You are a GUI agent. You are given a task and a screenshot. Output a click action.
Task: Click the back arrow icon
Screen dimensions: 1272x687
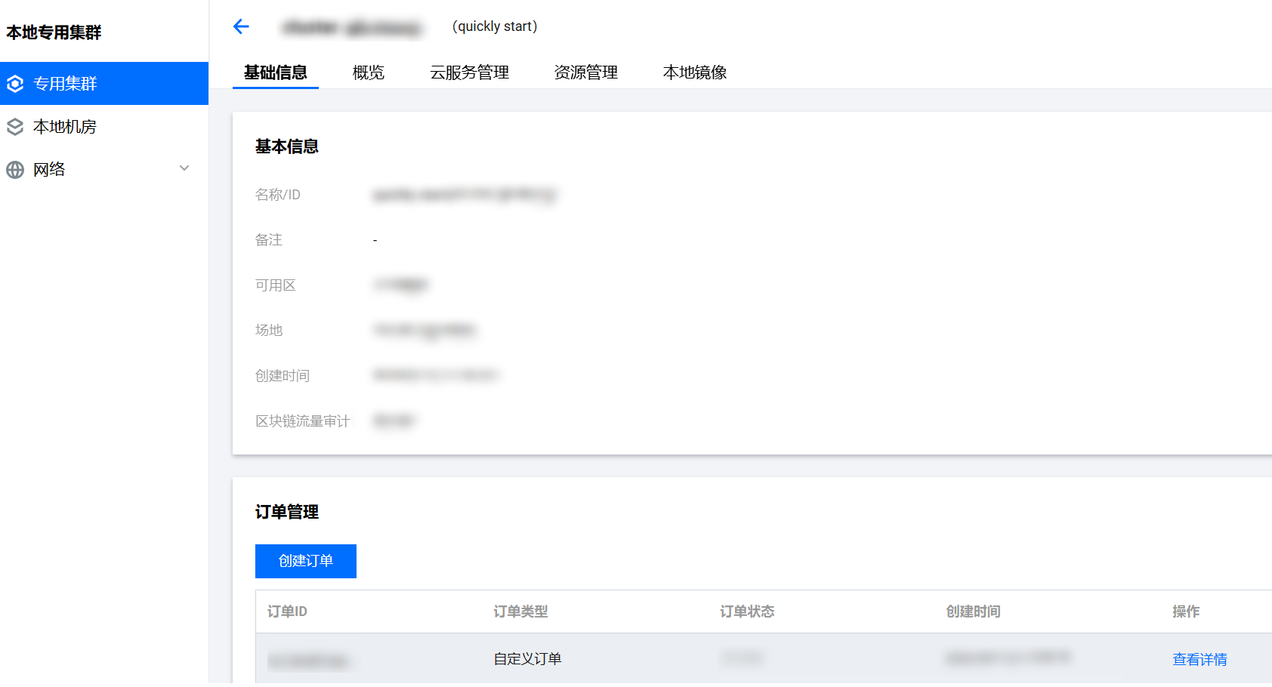(x=241, y=27)
